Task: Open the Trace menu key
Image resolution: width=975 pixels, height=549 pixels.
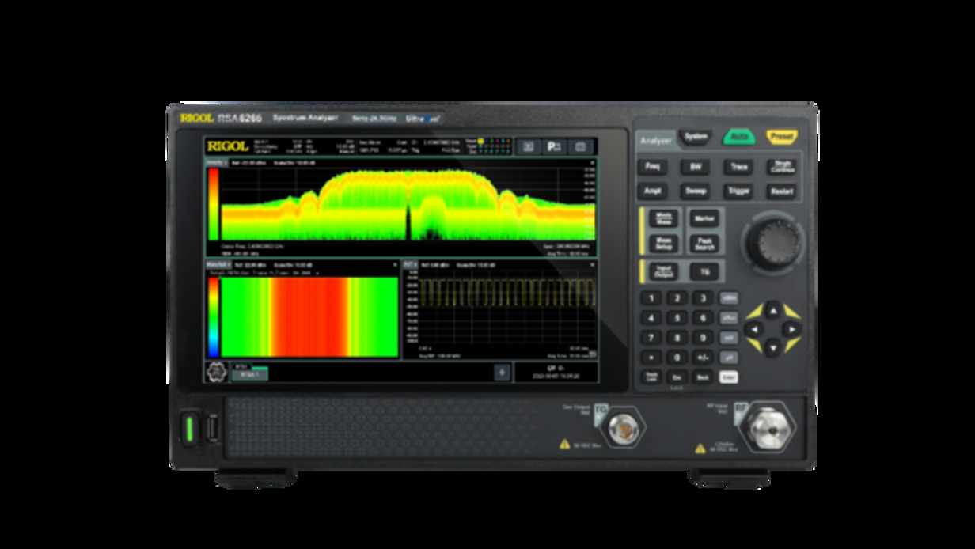Action: pos(738,167)
